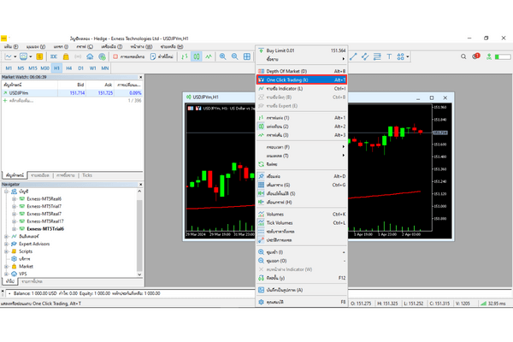Select the USDJPYm row in Market Watch

point(34,91)
